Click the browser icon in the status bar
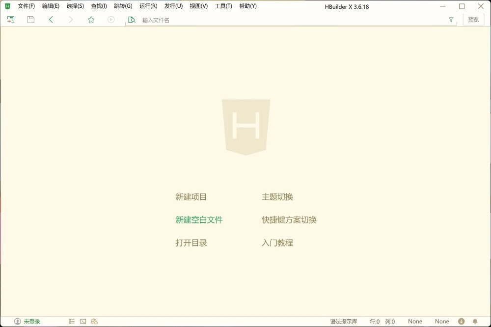Viewport: 491px width, 327px height. tap(94, 321)
